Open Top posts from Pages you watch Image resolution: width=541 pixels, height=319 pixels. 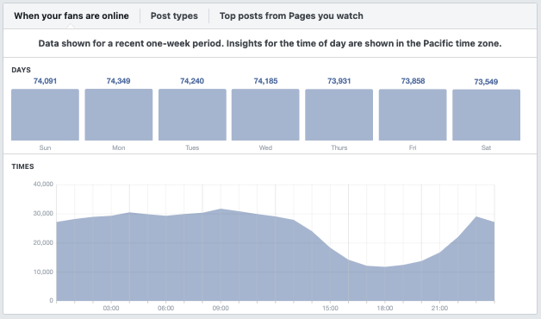pyautogui.click(x=291, y=16)
